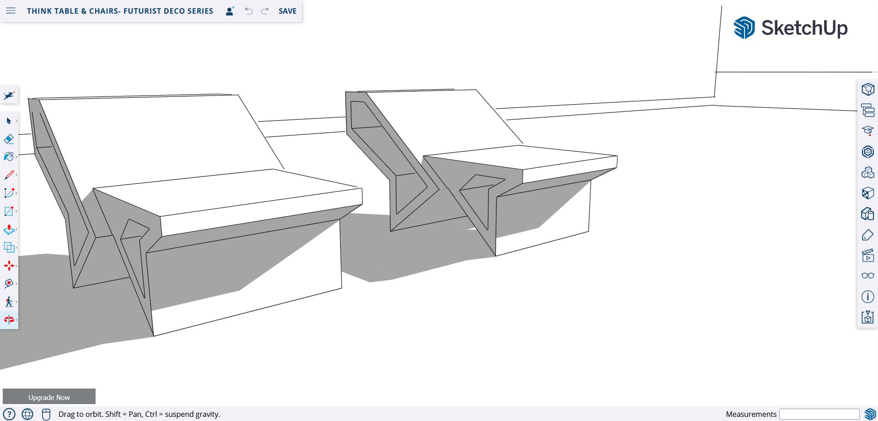
Task: Activate the Push/Pull tool
Action: pyautogui.click(x=9, y=229)
